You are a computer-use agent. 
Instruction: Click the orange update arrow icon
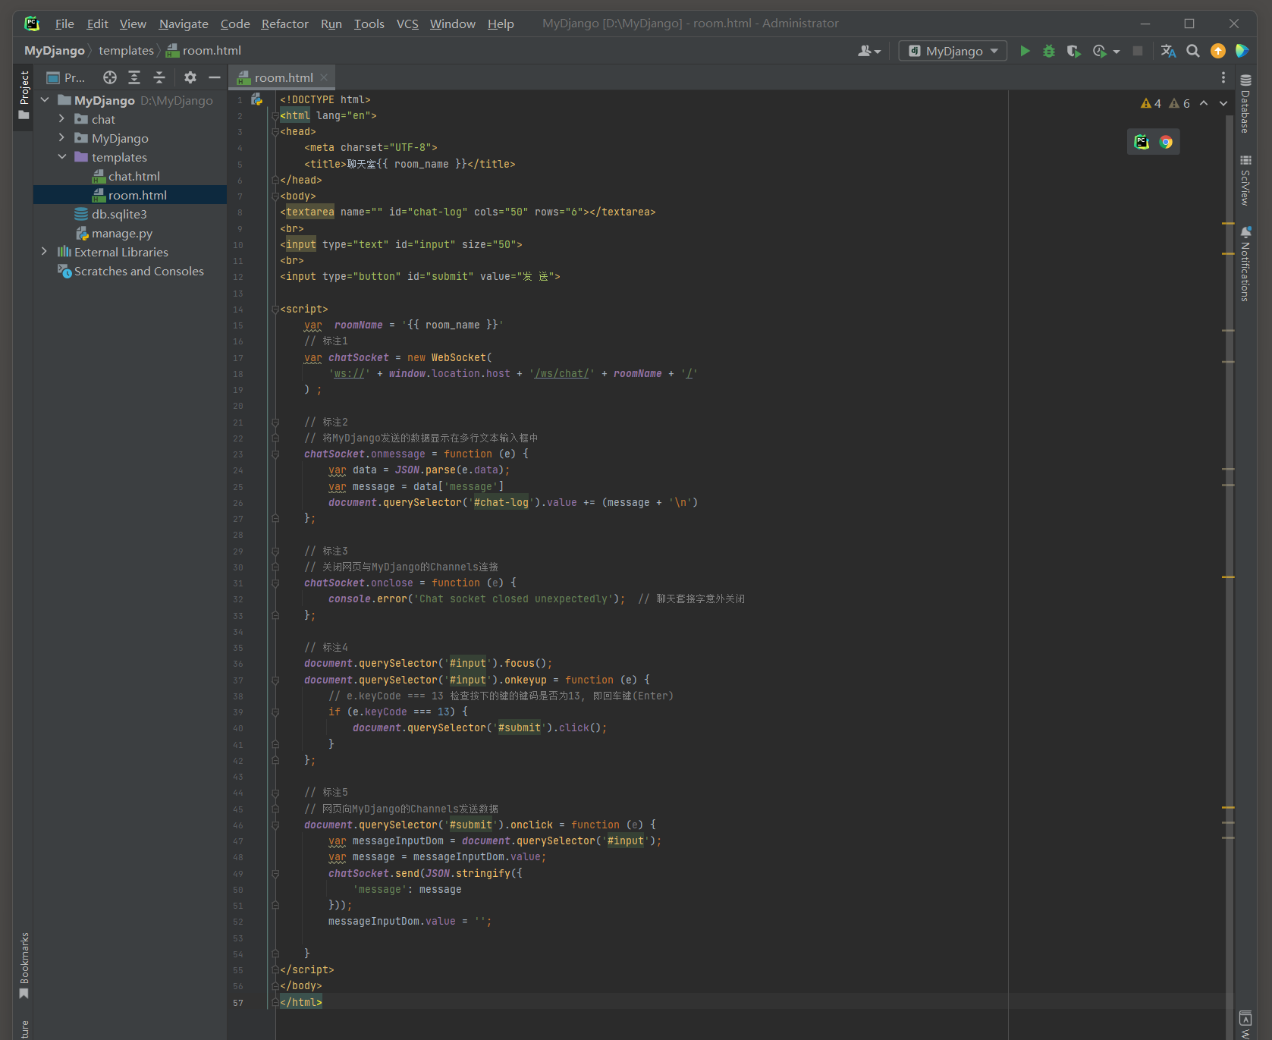click(x=1218, y=51)
